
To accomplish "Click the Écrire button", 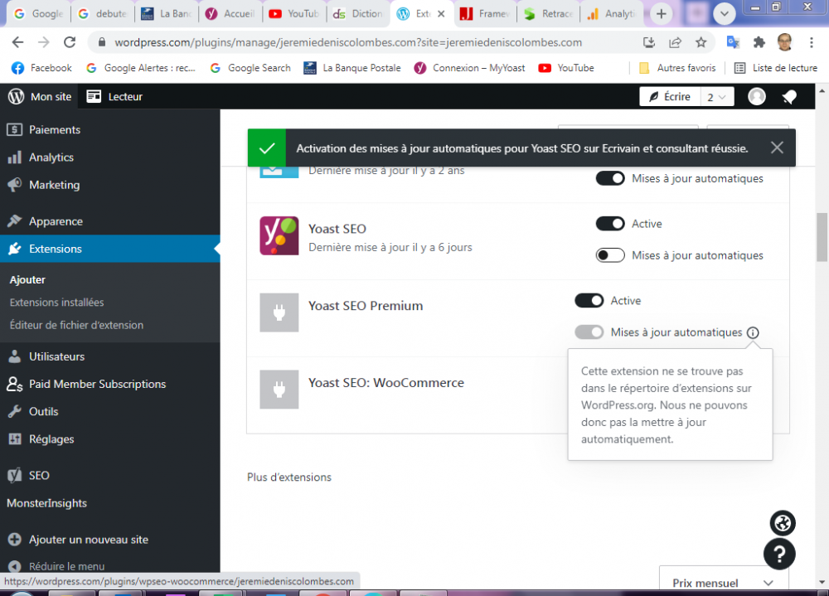I will tap(670, 97).
